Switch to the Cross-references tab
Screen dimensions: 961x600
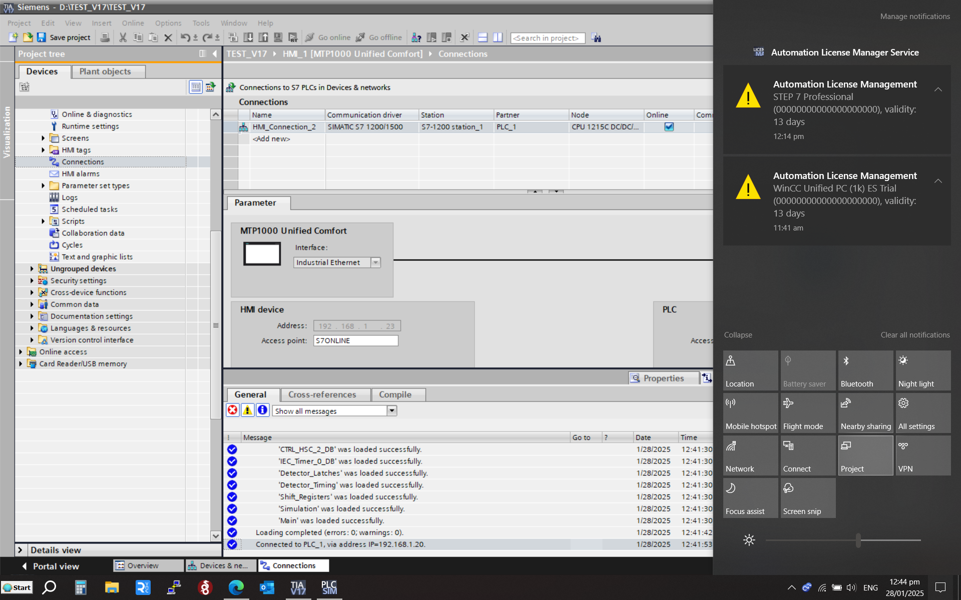pos(322,394)
